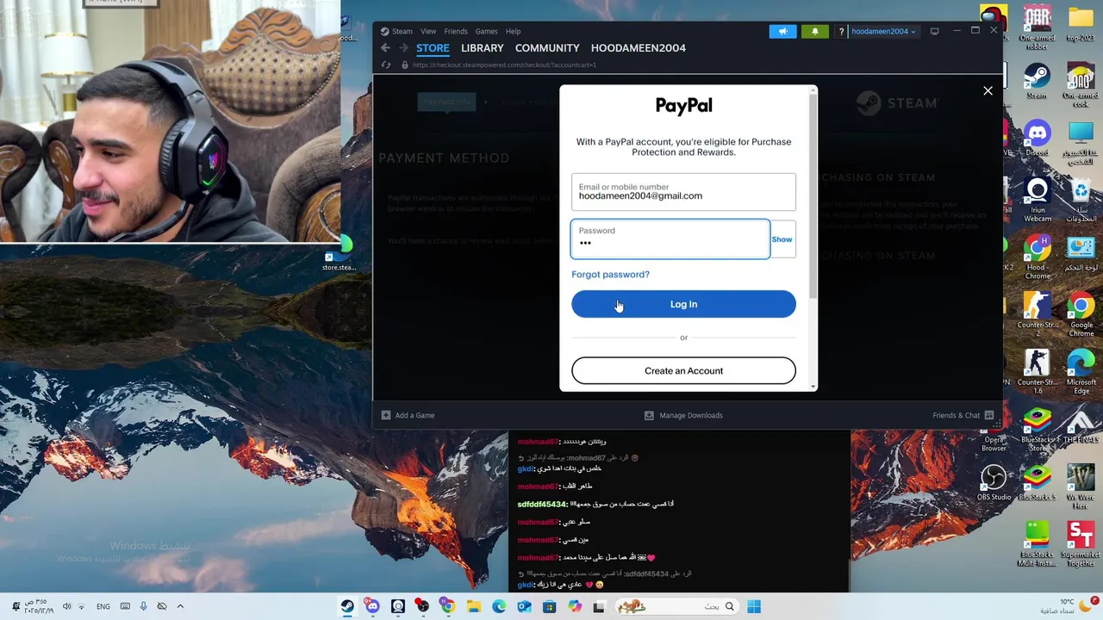Reload the Steam checkout page

[386, 65]
